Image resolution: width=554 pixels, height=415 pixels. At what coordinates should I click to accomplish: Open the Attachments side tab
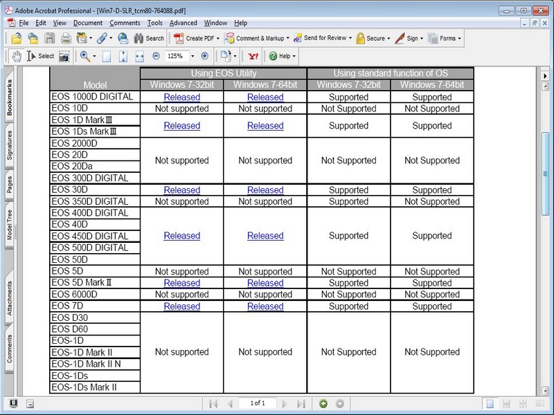9,298
